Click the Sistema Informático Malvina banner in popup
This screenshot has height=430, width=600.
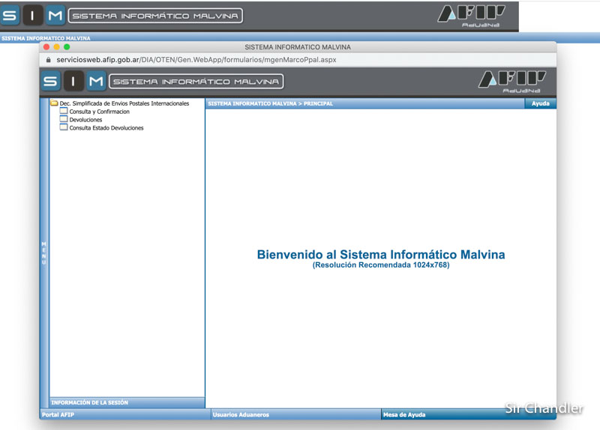[196, 82]
